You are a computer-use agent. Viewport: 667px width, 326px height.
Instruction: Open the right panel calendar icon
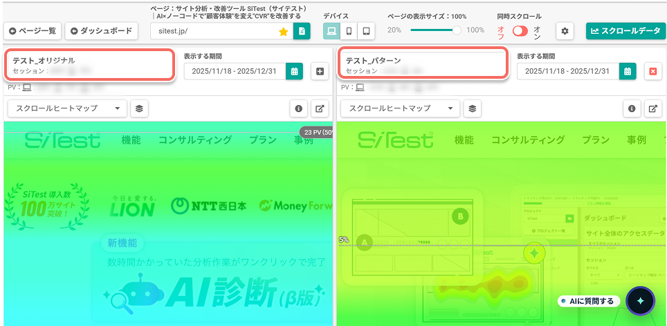point(628,71)
